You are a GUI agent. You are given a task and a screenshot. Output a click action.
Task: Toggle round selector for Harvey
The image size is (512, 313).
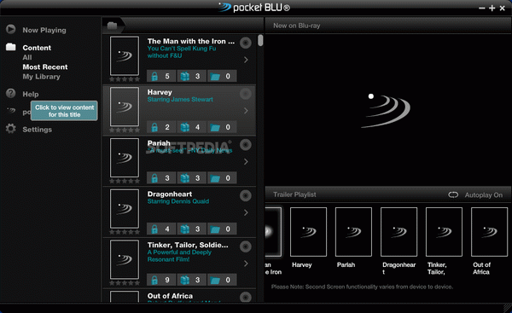pos(245,94)
